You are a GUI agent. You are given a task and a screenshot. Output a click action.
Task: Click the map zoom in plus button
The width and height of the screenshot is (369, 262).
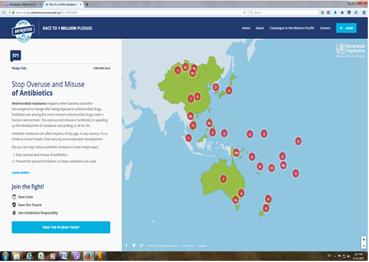point(364,239)
